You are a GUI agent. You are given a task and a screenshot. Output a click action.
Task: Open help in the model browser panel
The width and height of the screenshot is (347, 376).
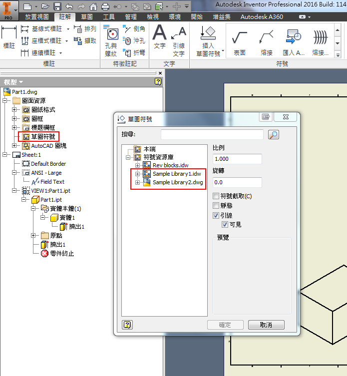click(x=158, y=82)
